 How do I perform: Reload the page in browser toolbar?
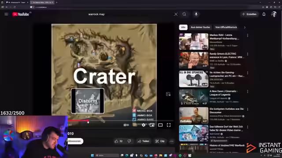point(15,7)
